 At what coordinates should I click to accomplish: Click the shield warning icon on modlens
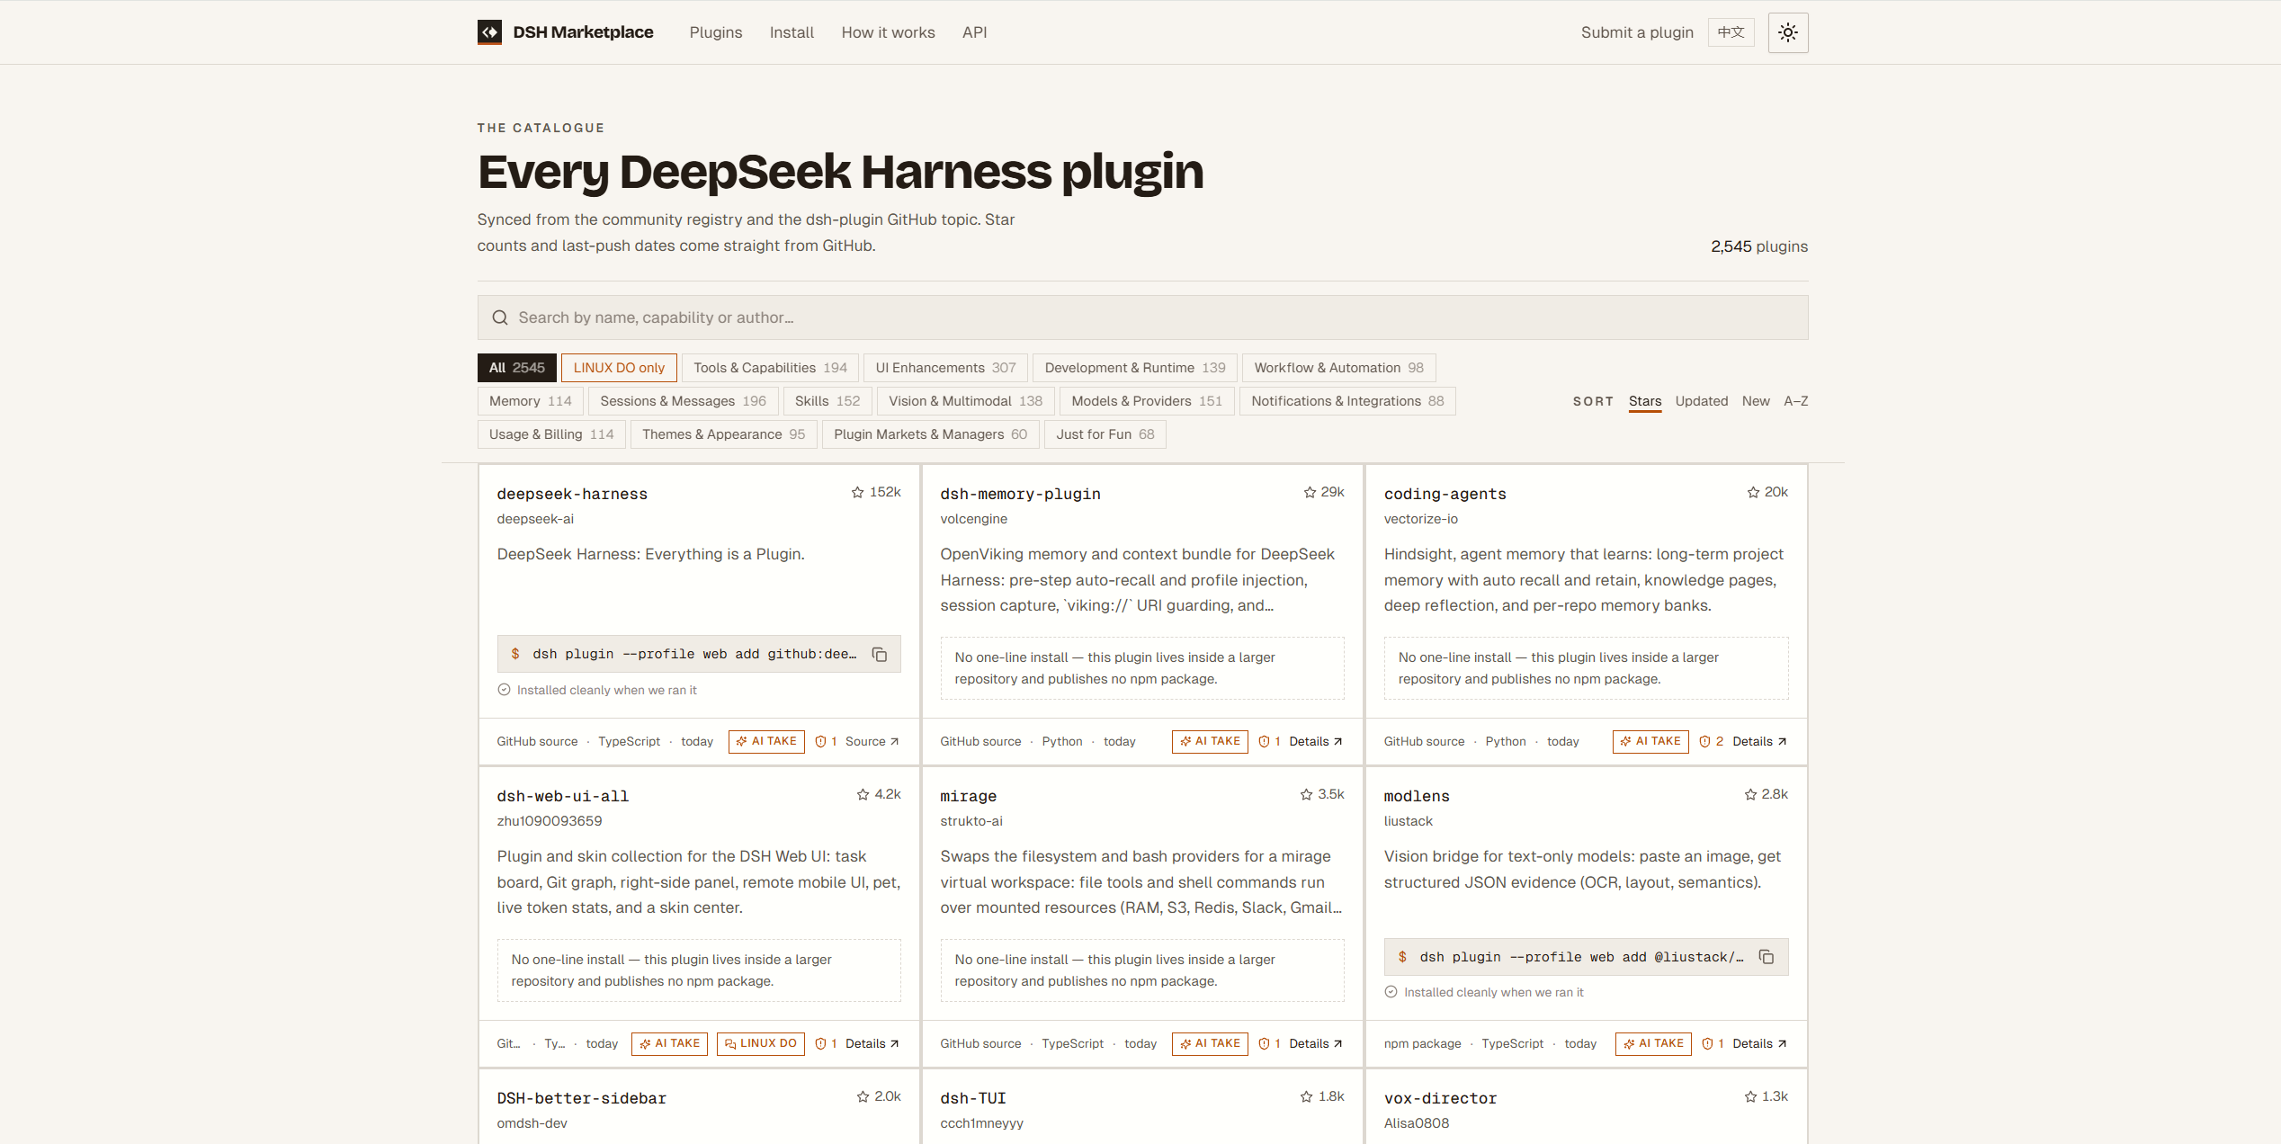pyautogui.click(x=1707, y=1043)
